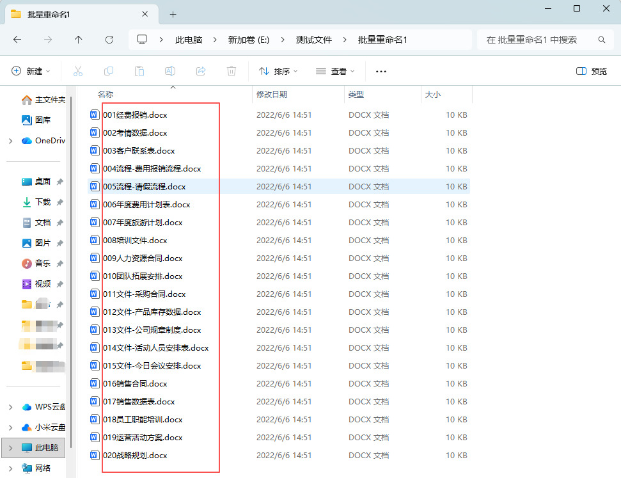Screen dimensions: 621x478
Task: Expand the OneDrive tree node
Action: (11, 141)
